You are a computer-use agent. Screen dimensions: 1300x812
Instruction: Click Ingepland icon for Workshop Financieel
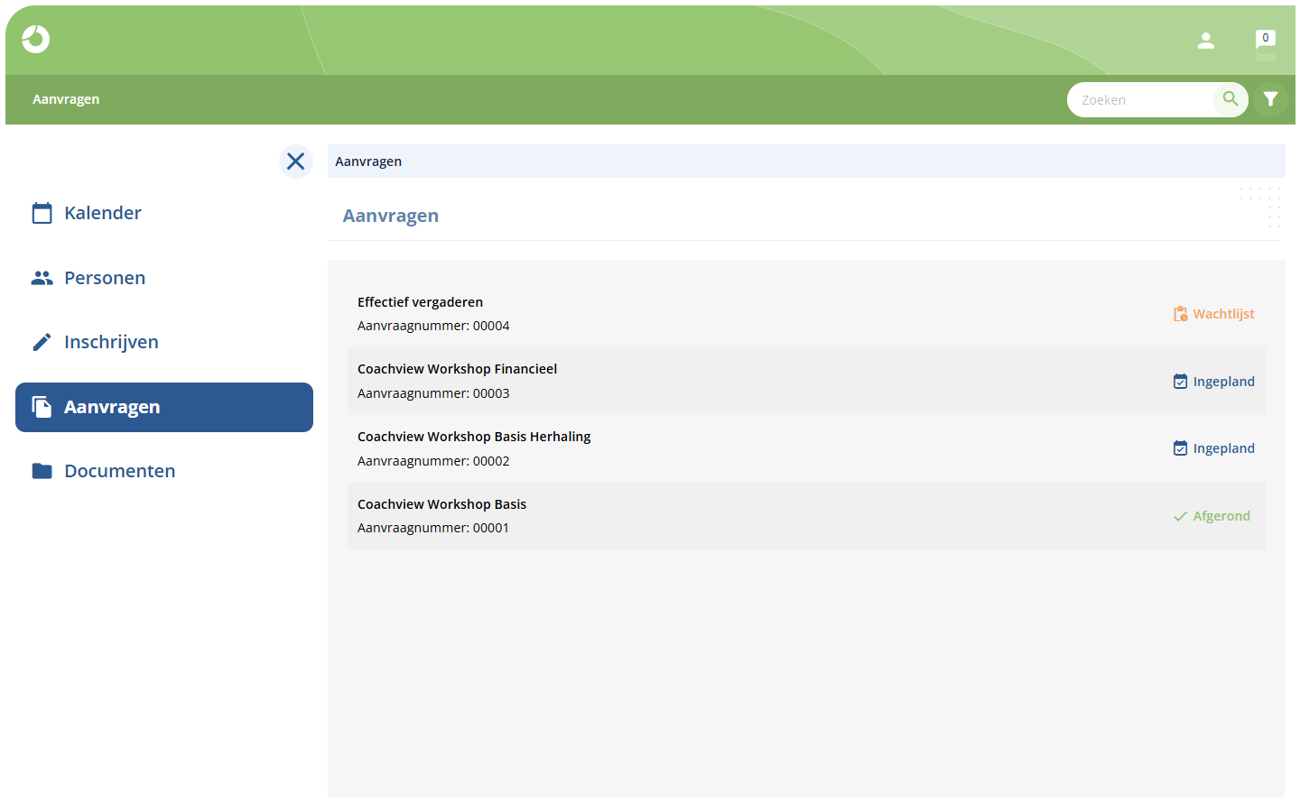[x=1180, y=382]
